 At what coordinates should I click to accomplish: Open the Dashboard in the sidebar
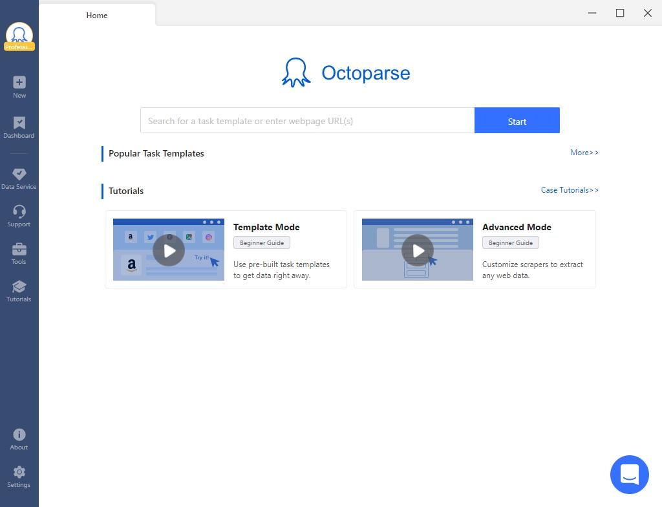(x=19, y=127)
